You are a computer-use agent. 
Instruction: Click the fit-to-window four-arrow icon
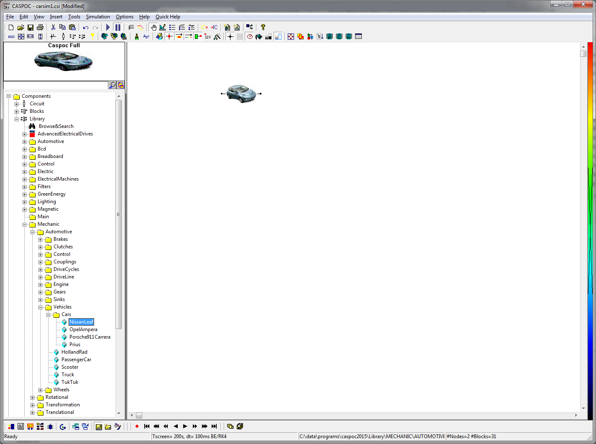pyautogui.click(x=21, y=36)
